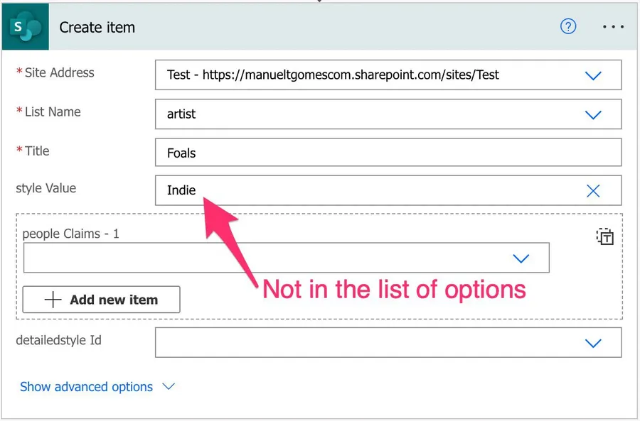The image size is (640, 421).
Task: Open the ellipsis menu for Create item
Action: [x=612, y=27]
